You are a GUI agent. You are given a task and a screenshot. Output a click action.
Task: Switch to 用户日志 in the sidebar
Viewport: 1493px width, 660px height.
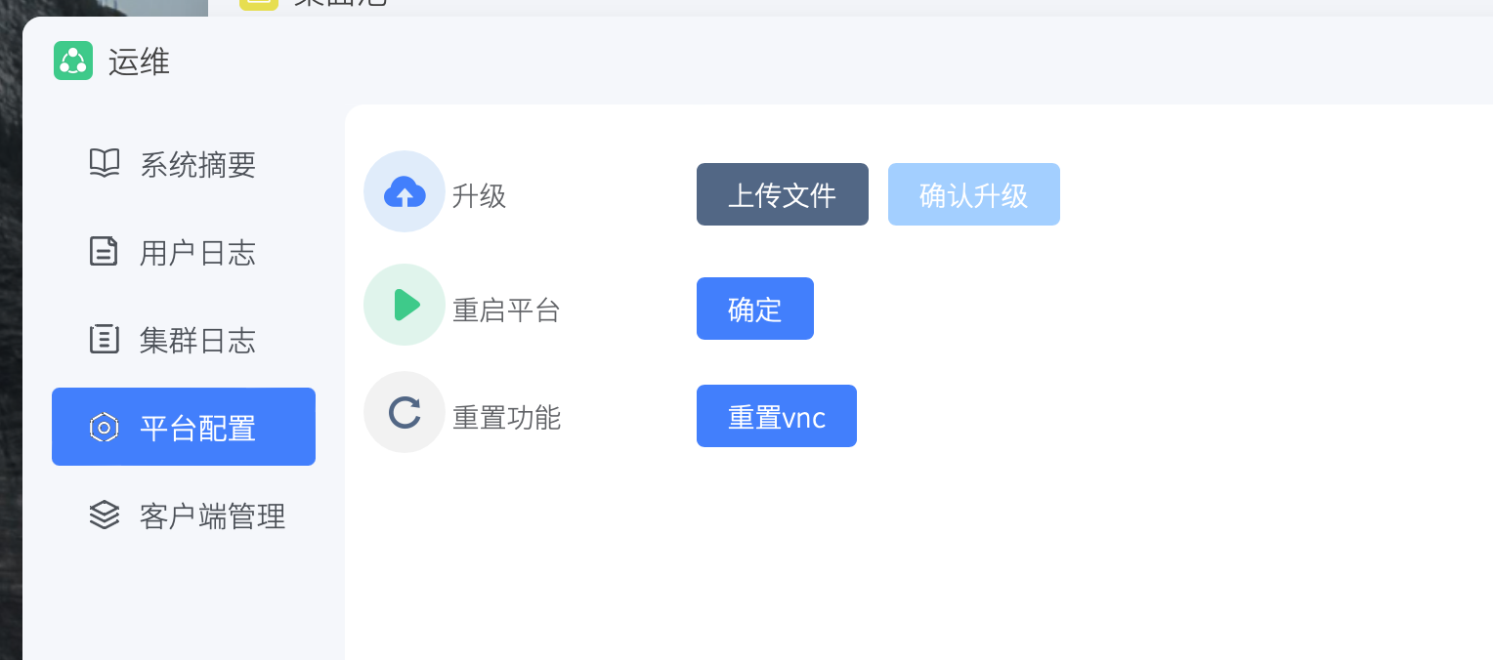[197, 252]
